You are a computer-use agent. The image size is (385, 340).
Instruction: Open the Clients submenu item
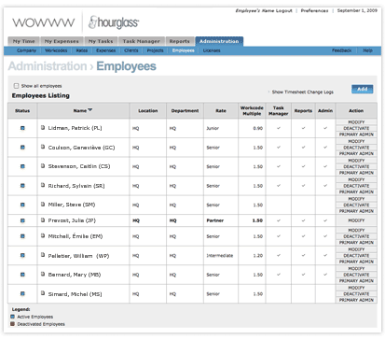coord(131,50)
